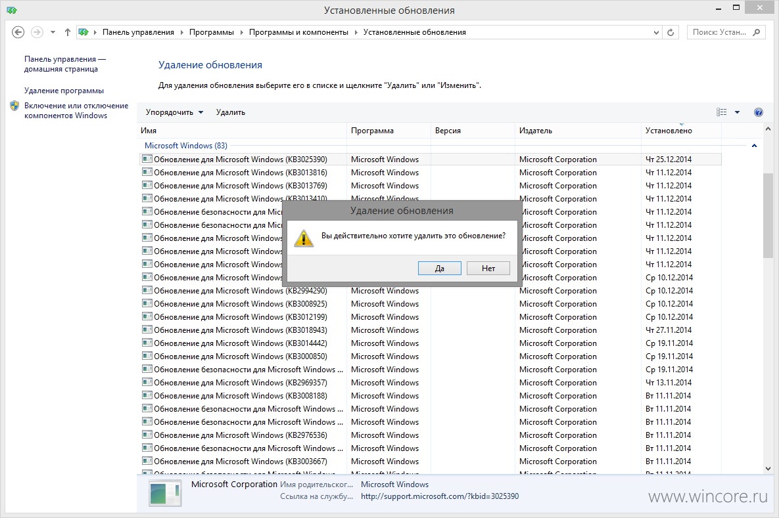Go forward with the navigation arrow
This screenshot has height=518, width=779.
point(37,32)
